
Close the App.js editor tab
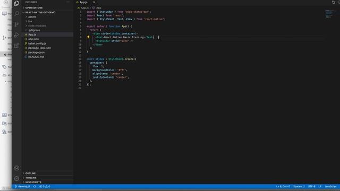click(x=94, y=2)
